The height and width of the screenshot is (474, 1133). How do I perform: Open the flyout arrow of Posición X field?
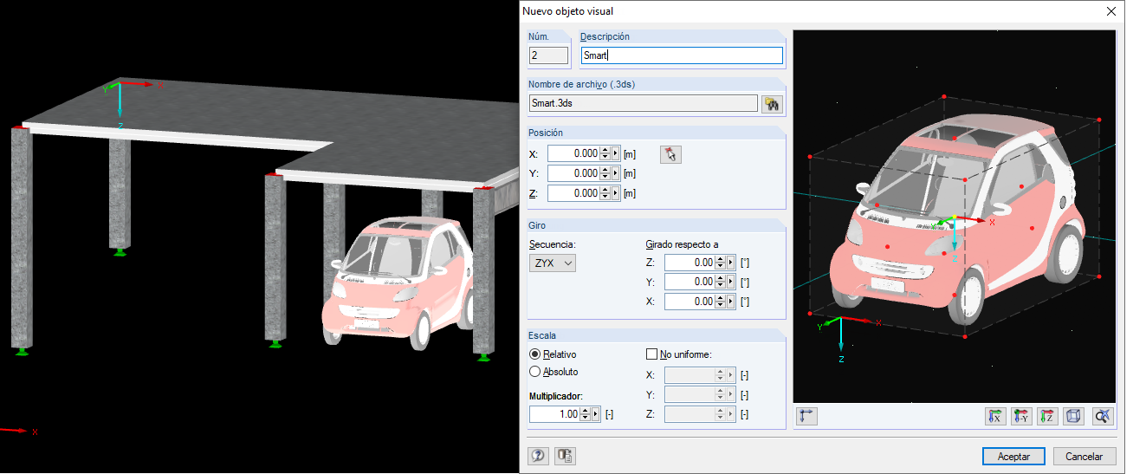(616, 153)
